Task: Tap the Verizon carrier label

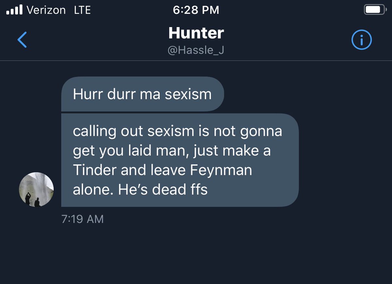Action: click(46, 10)
